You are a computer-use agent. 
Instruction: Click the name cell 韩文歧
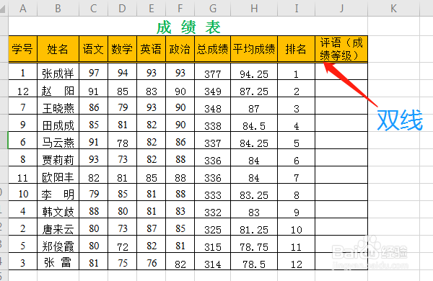(58, 210)
